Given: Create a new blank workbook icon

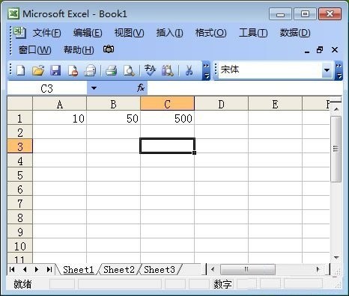Looking at the screenshot, I should (x=20, y=70).
